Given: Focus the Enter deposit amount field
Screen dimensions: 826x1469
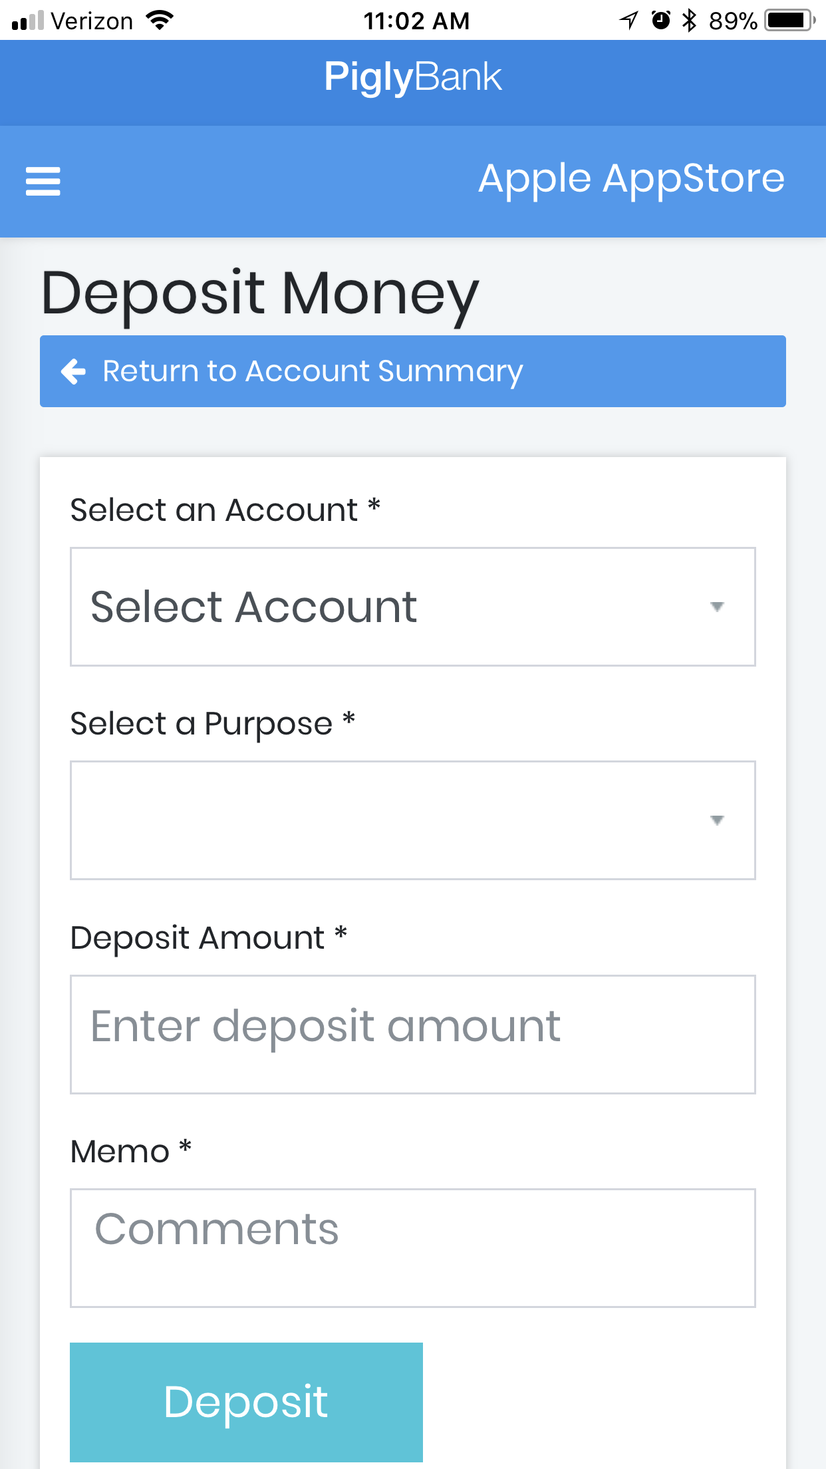Looking at the screenshot, I should [x=412, y=1034].
